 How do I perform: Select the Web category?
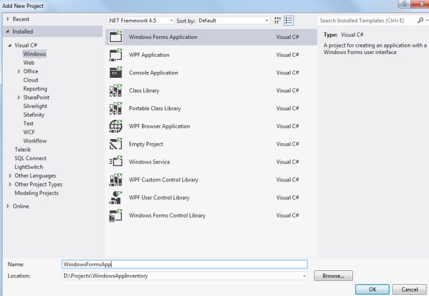(x=29, y=63)
